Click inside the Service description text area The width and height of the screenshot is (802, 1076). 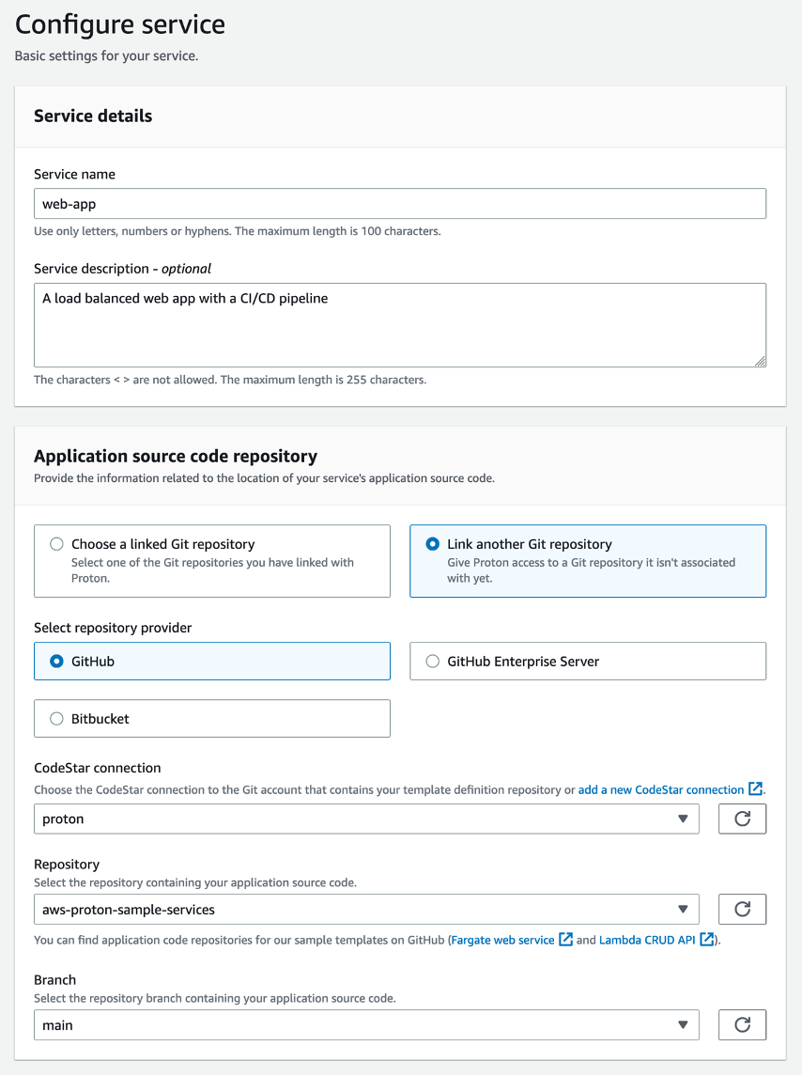(x=400, y=320)
